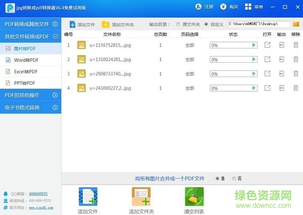The width and height of the screenshot is (303, 215).
Task: Remove u=1310024281 file with trash icon
Action: click(x=296, y=59)
